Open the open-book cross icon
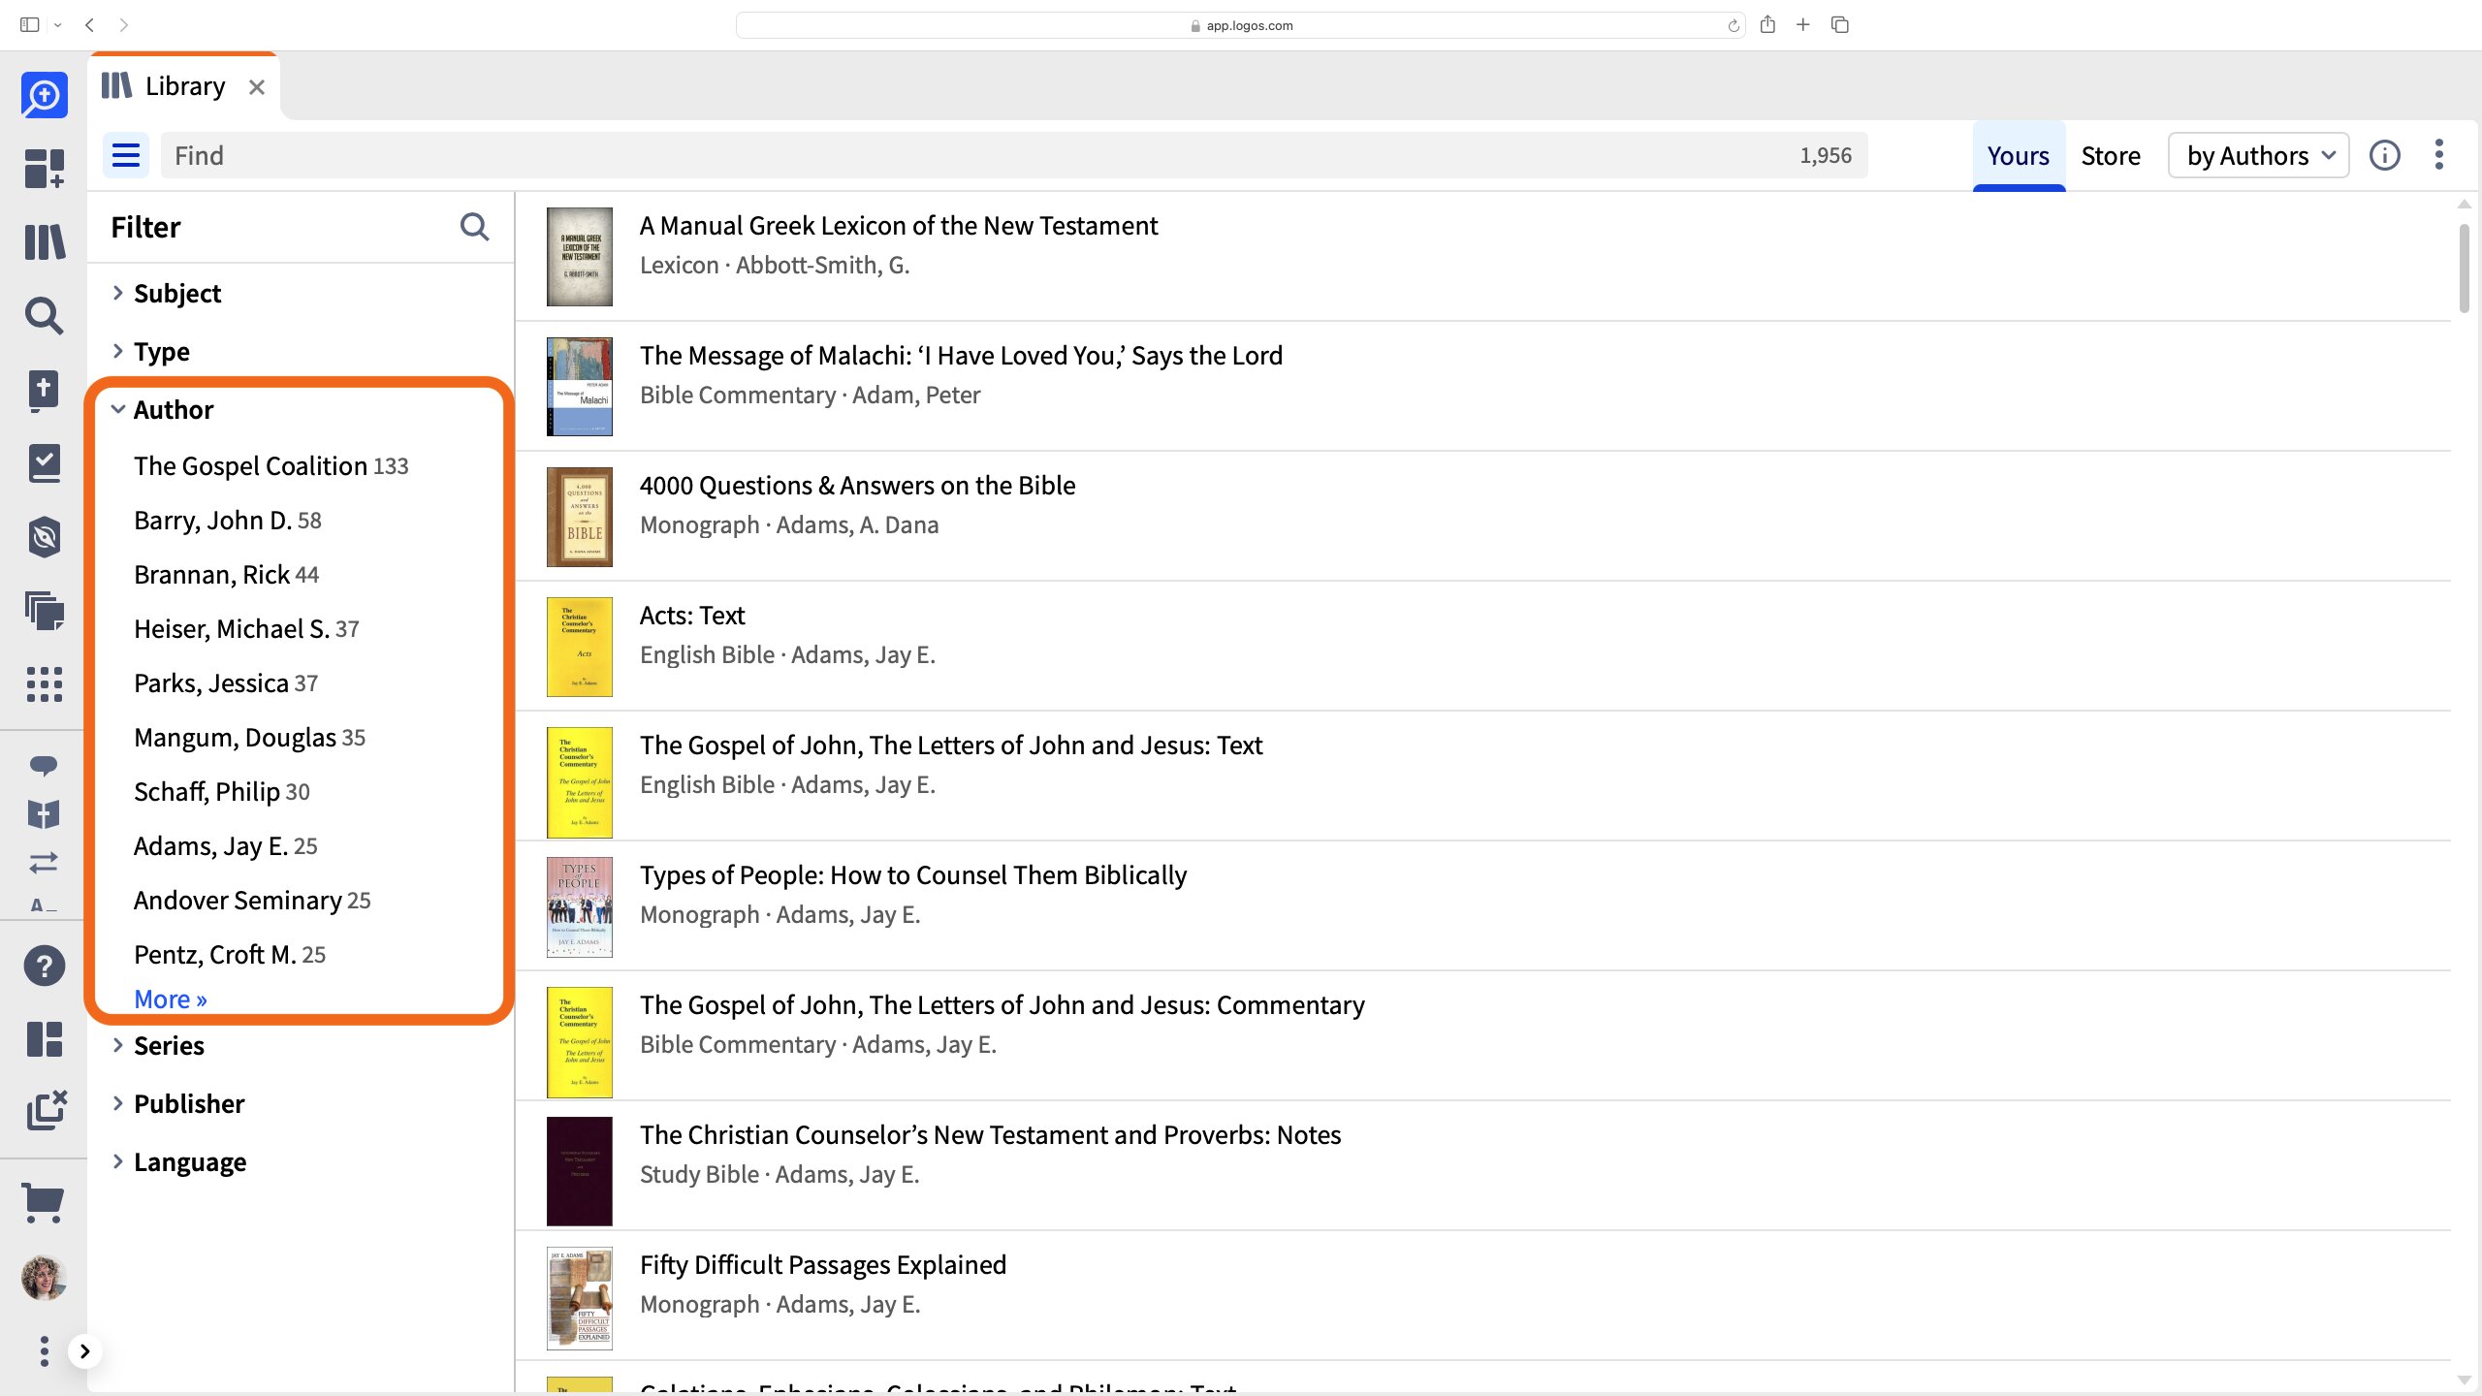The image size is (2482, 1396). [44, 814]
